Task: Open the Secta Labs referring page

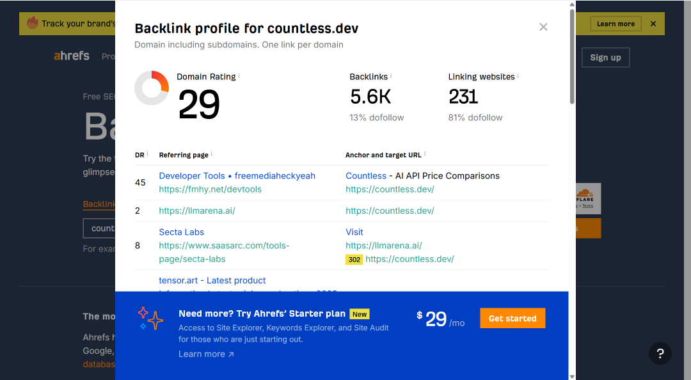Action: tap(182, 232)
